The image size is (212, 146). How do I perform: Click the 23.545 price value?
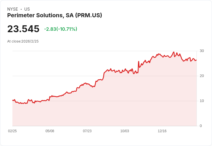pos(23,29)
